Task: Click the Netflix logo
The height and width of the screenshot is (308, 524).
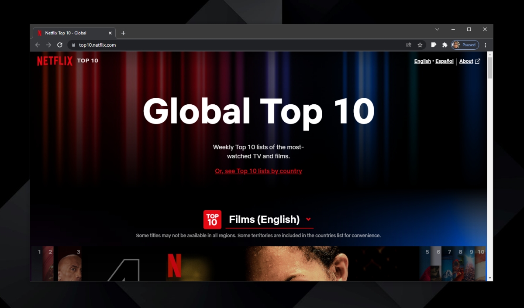Action: (x=55, y=61)
